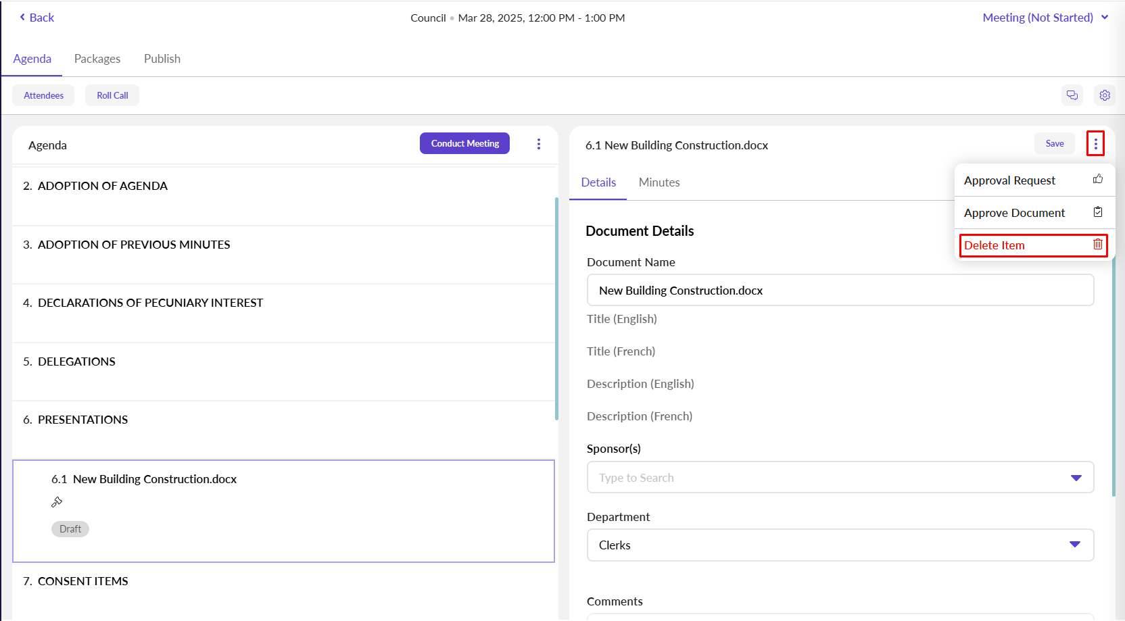Click the Document Name input field
This screenshot has height=621, width=1125.
840,291
